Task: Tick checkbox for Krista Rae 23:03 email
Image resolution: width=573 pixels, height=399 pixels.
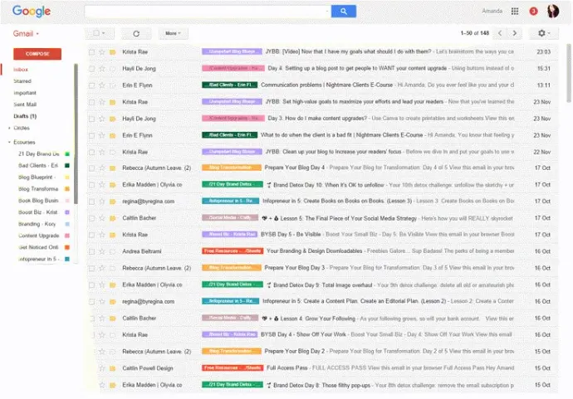Action: [x=91, y=52]
